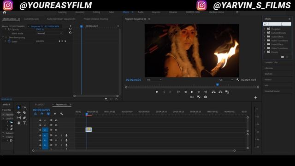Open Program monitor wrench settings
295x166 pixels.
coord(238,80)
